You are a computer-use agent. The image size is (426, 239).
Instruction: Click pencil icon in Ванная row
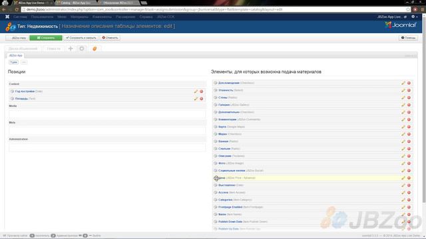click(403, 141)
